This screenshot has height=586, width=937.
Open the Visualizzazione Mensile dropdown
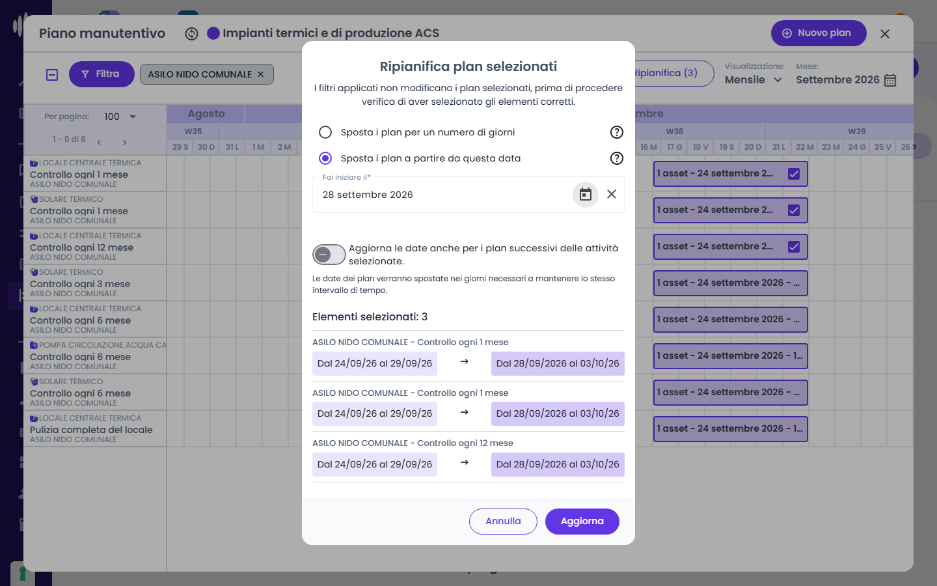coord(754,80)
